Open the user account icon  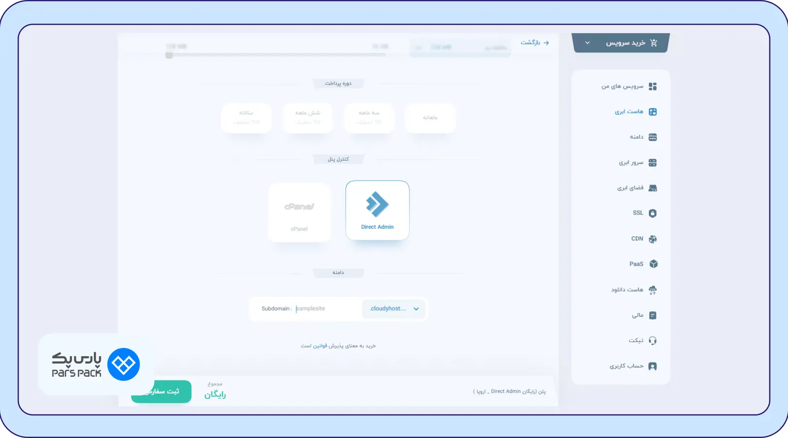[653, 366]
